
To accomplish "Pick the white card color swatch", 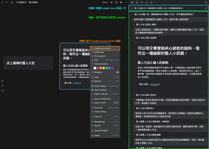I will click(x=95, y=68).
